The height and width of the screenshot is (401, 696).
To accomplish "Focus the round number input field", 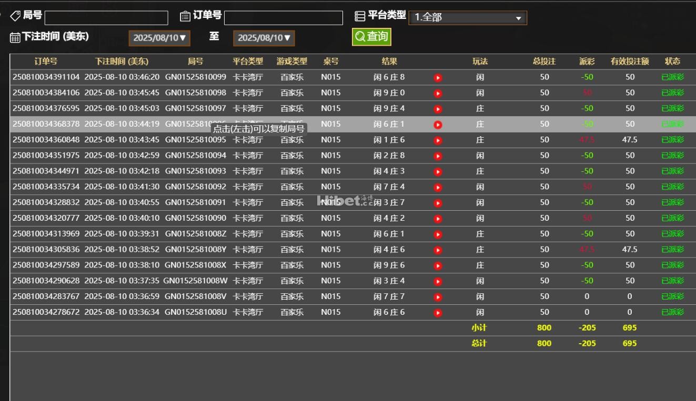I will click(x=106, y=18).
